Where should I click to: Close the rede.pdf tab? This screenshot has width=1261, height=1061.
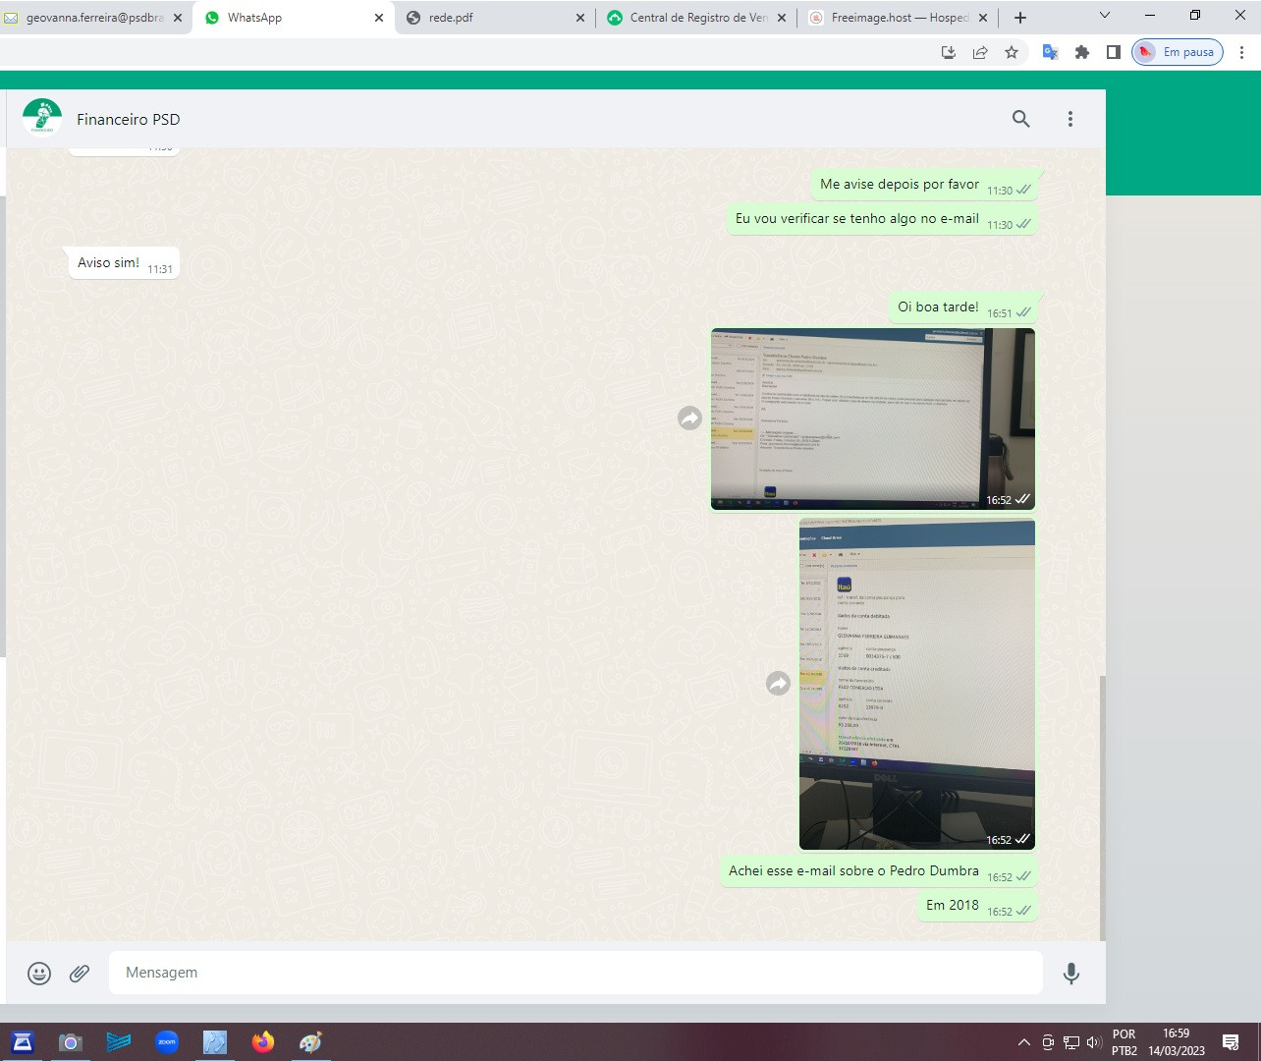(x=579, y=18)
